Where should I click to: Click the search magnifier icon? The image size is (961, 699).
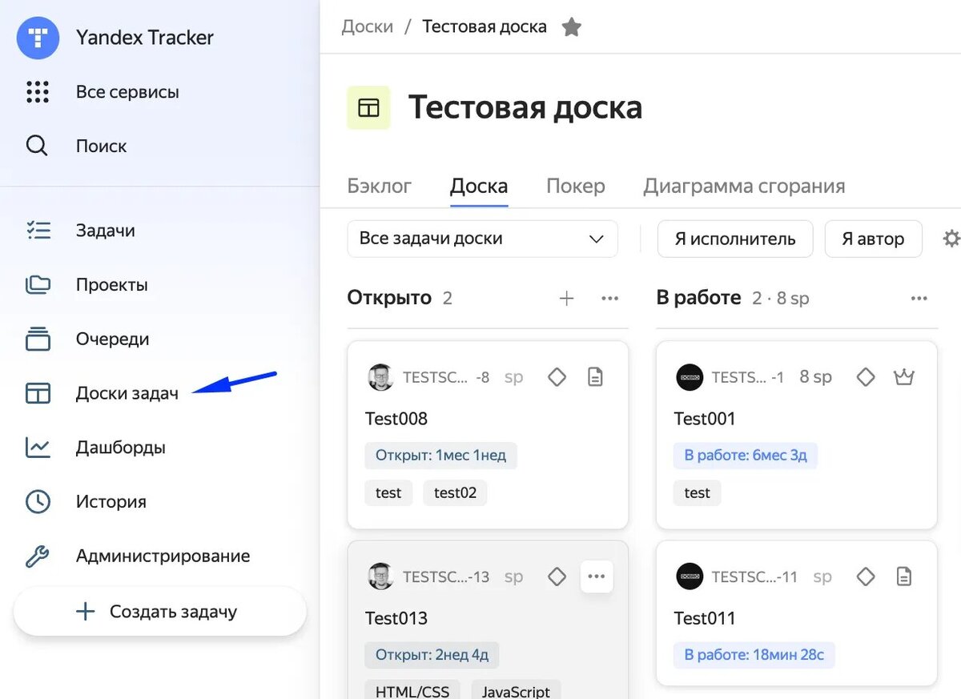click(38, 147)
